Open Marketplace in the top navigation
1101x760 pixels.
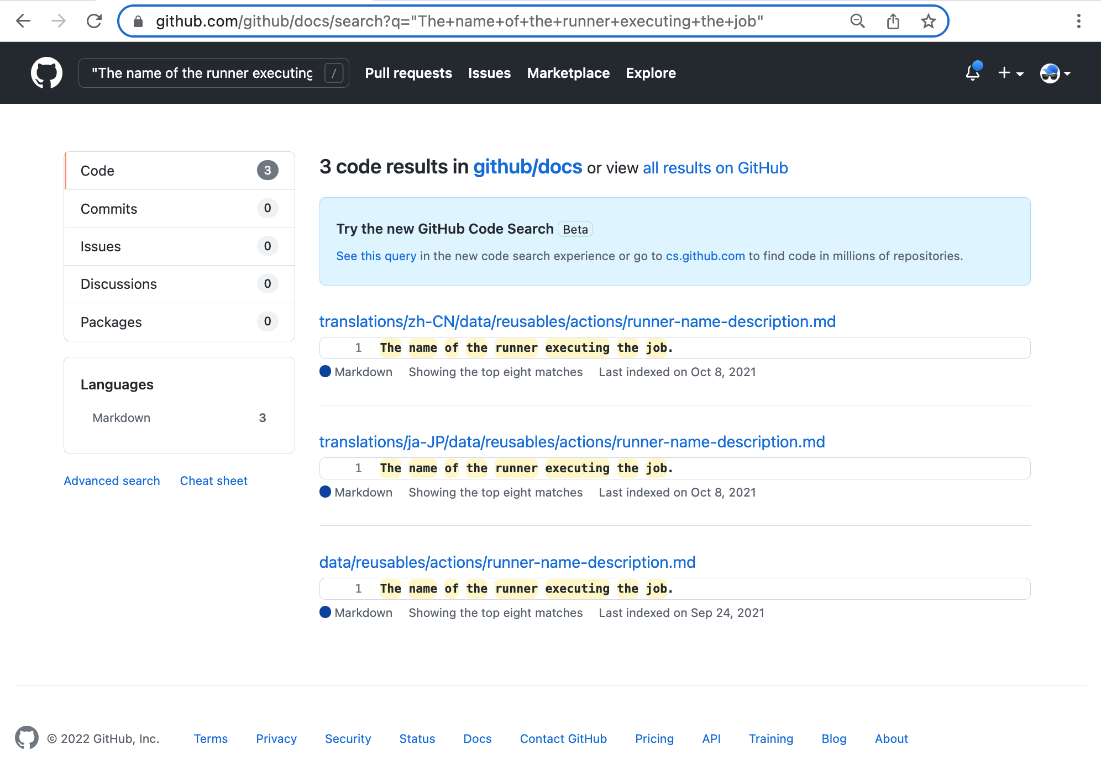coord(568,73)
